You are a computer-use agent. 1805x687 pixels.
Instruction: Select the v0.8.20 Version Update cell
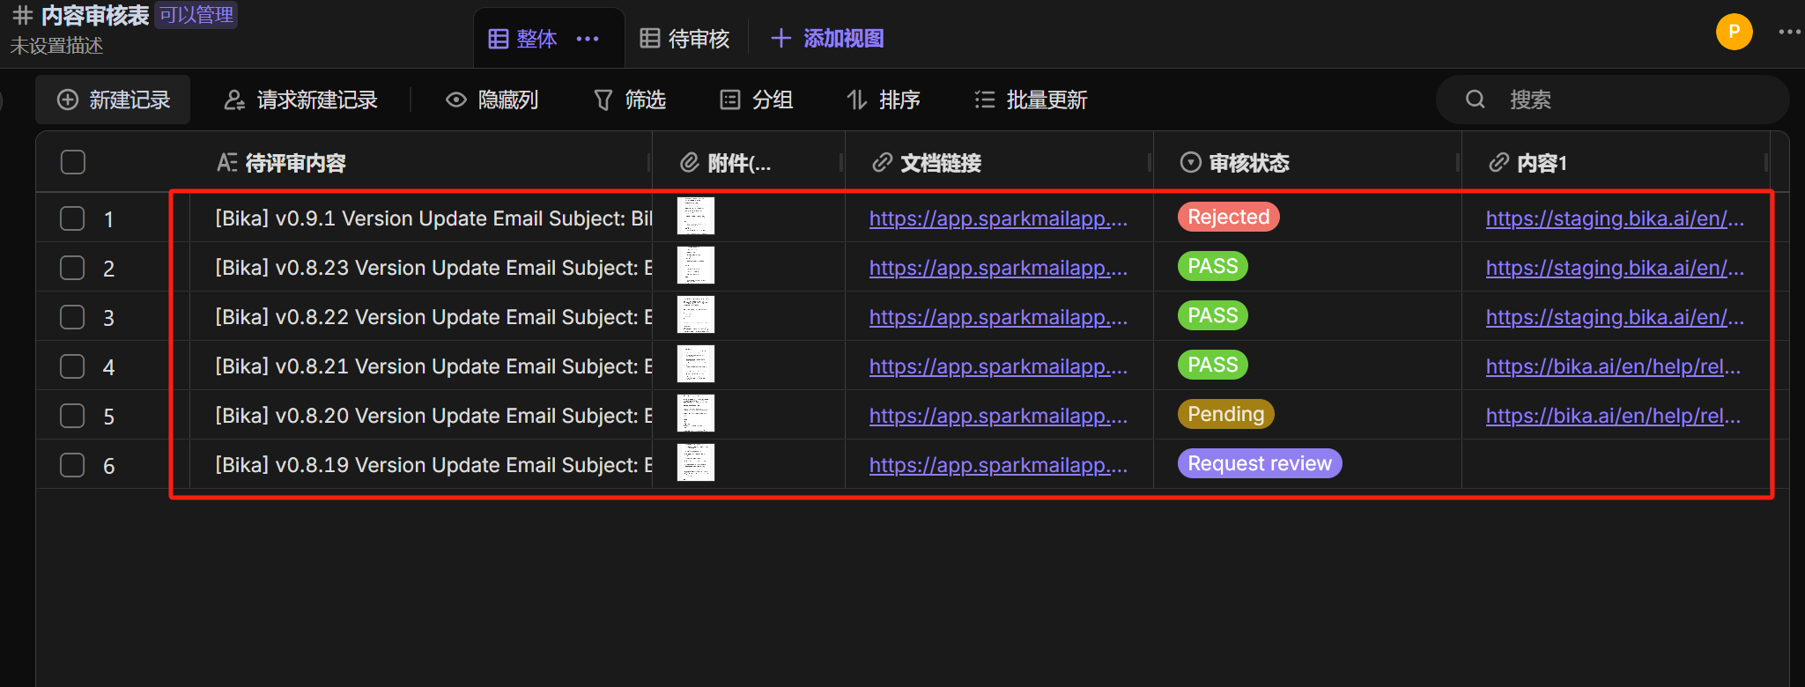(421, 415)
